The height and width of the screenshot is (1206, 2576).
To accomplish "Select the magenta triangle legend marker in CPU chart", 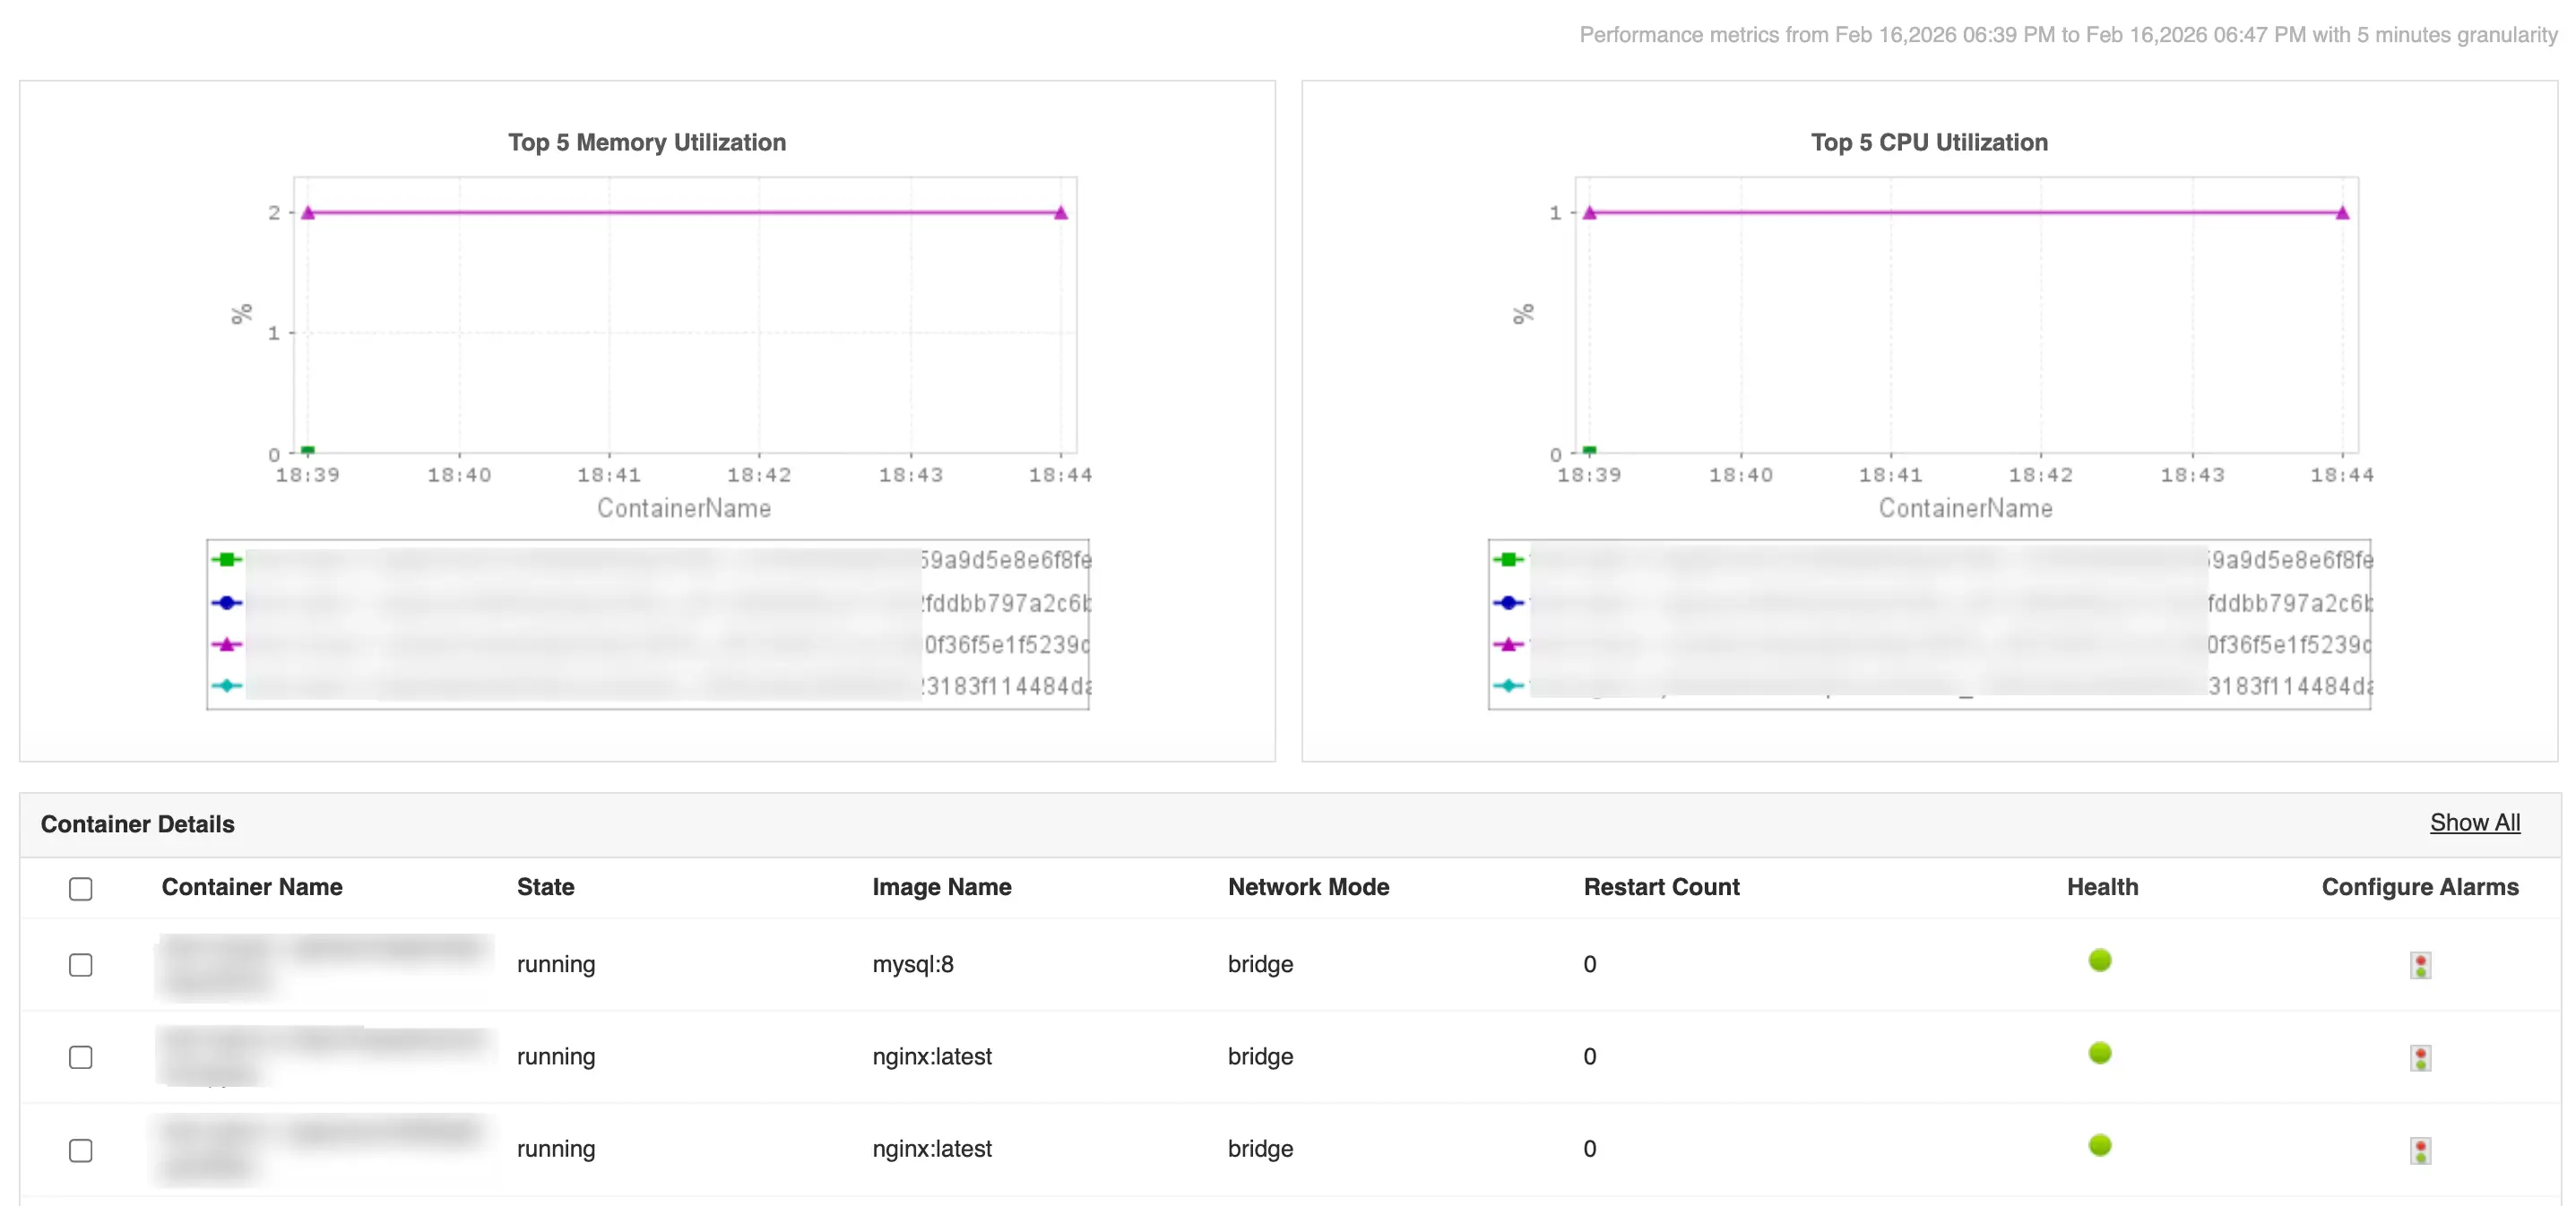I will click(1508, 645).
